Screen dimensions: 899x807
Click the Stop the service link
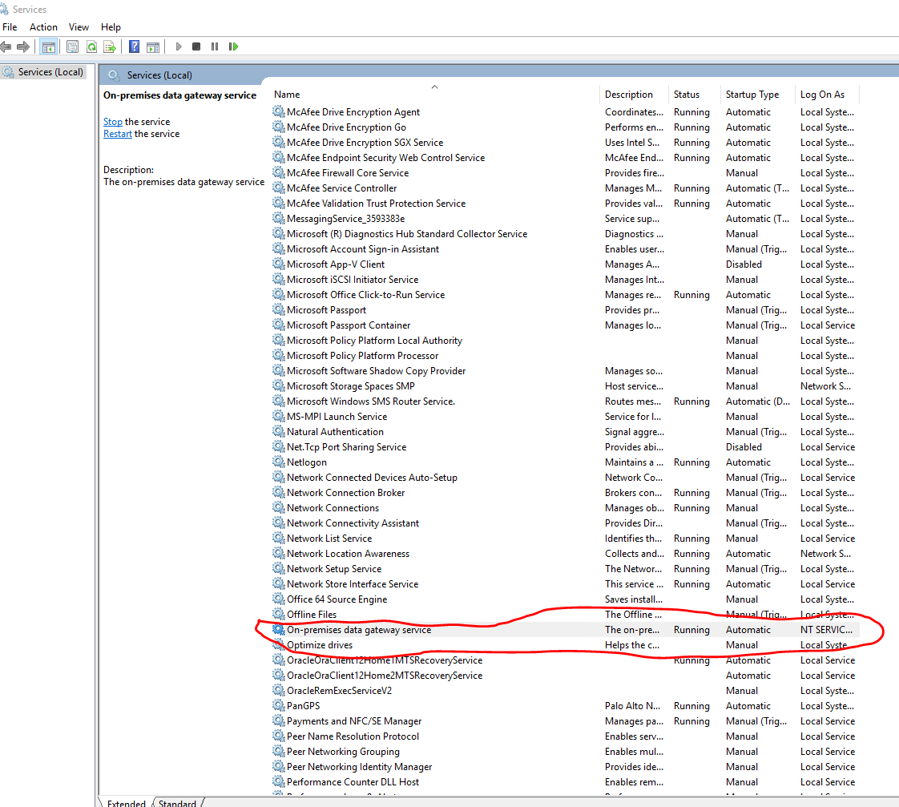[x=113, y=122]
